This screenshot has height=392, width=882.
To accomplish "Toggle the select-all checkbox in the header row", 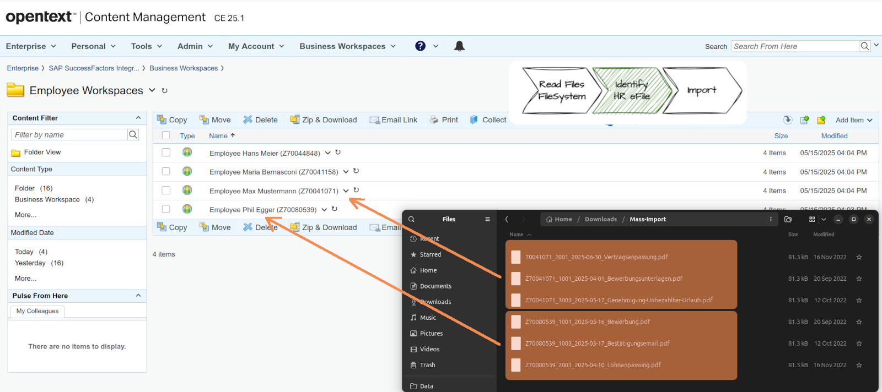I will (166, 135).
